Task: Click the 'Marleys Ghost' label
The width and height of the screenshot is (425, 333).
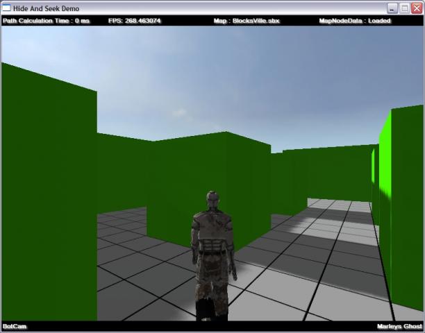Action: click(x=399, y=326)
